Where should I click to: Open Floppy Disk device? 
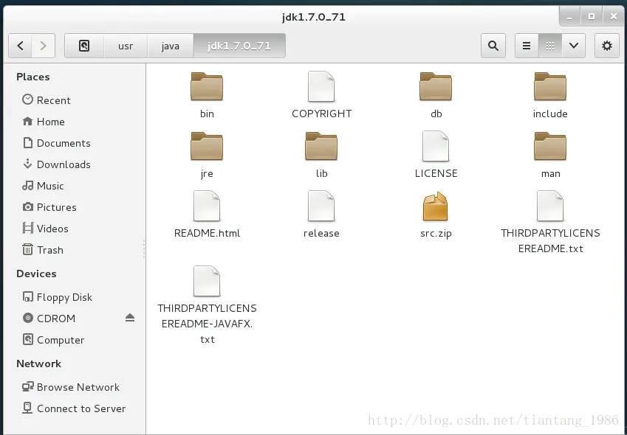click(x=75, y=297)
